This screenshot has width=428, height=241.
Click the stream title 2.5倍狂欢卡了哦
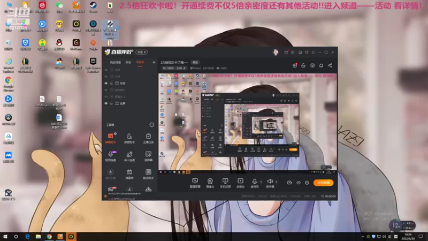coord(174,62)
